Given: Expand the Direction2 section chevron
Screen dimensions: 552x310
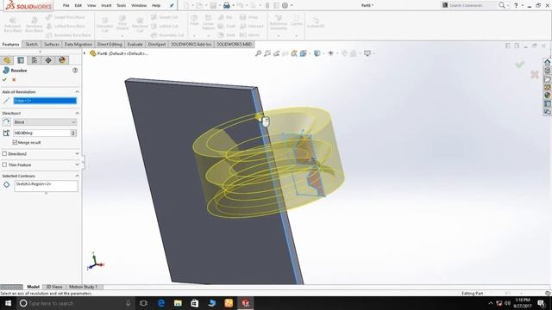Looking at the screenshot, I should [x=77, y=153].
